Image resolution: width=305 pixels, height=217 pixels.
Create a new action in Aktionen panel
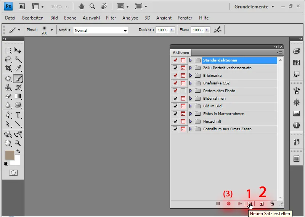tap(262, 204)
